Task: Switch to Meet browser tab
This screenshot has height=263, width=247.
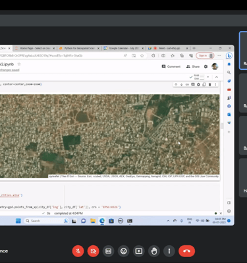Action: click(169, 48)
